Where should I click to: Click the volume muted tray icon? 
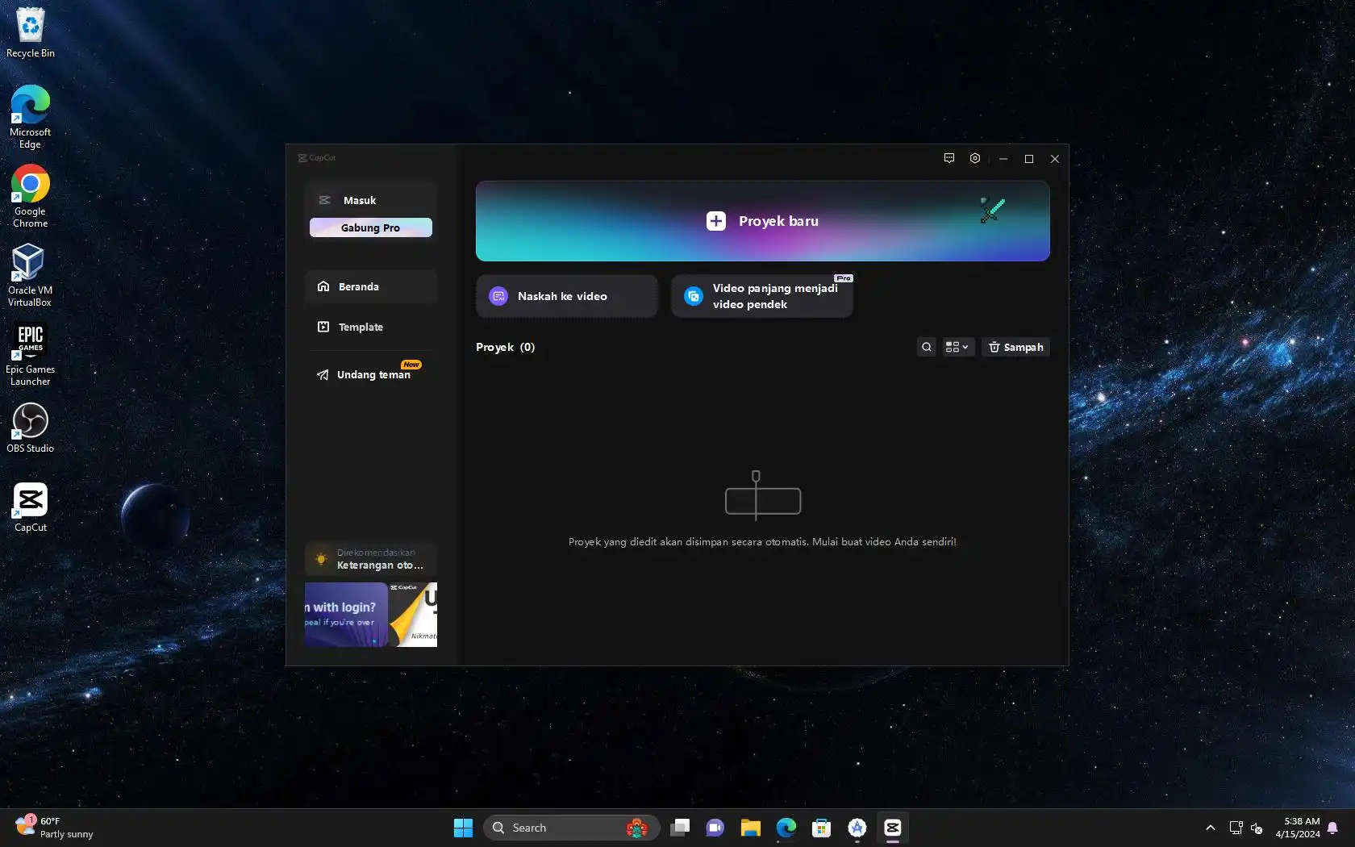(1257, 828)
